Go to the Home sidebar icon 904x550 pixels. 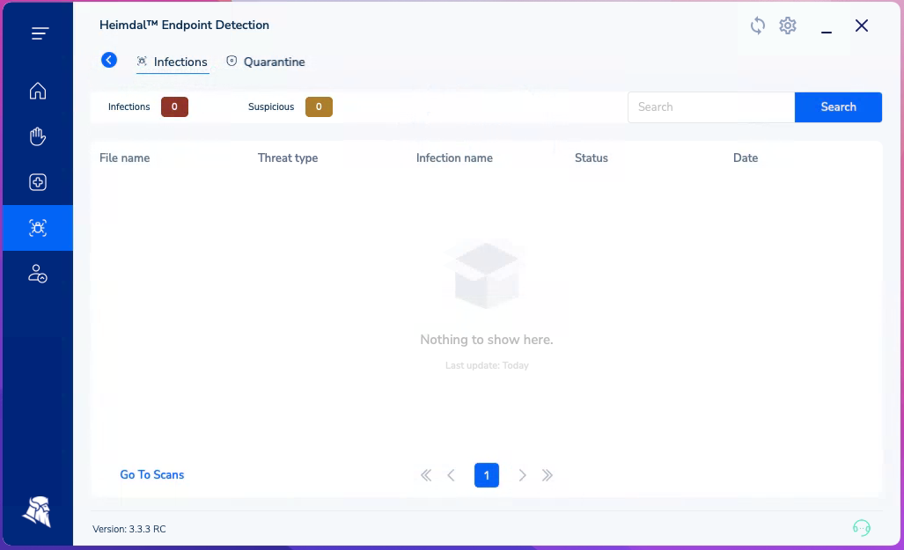[38, 91]
